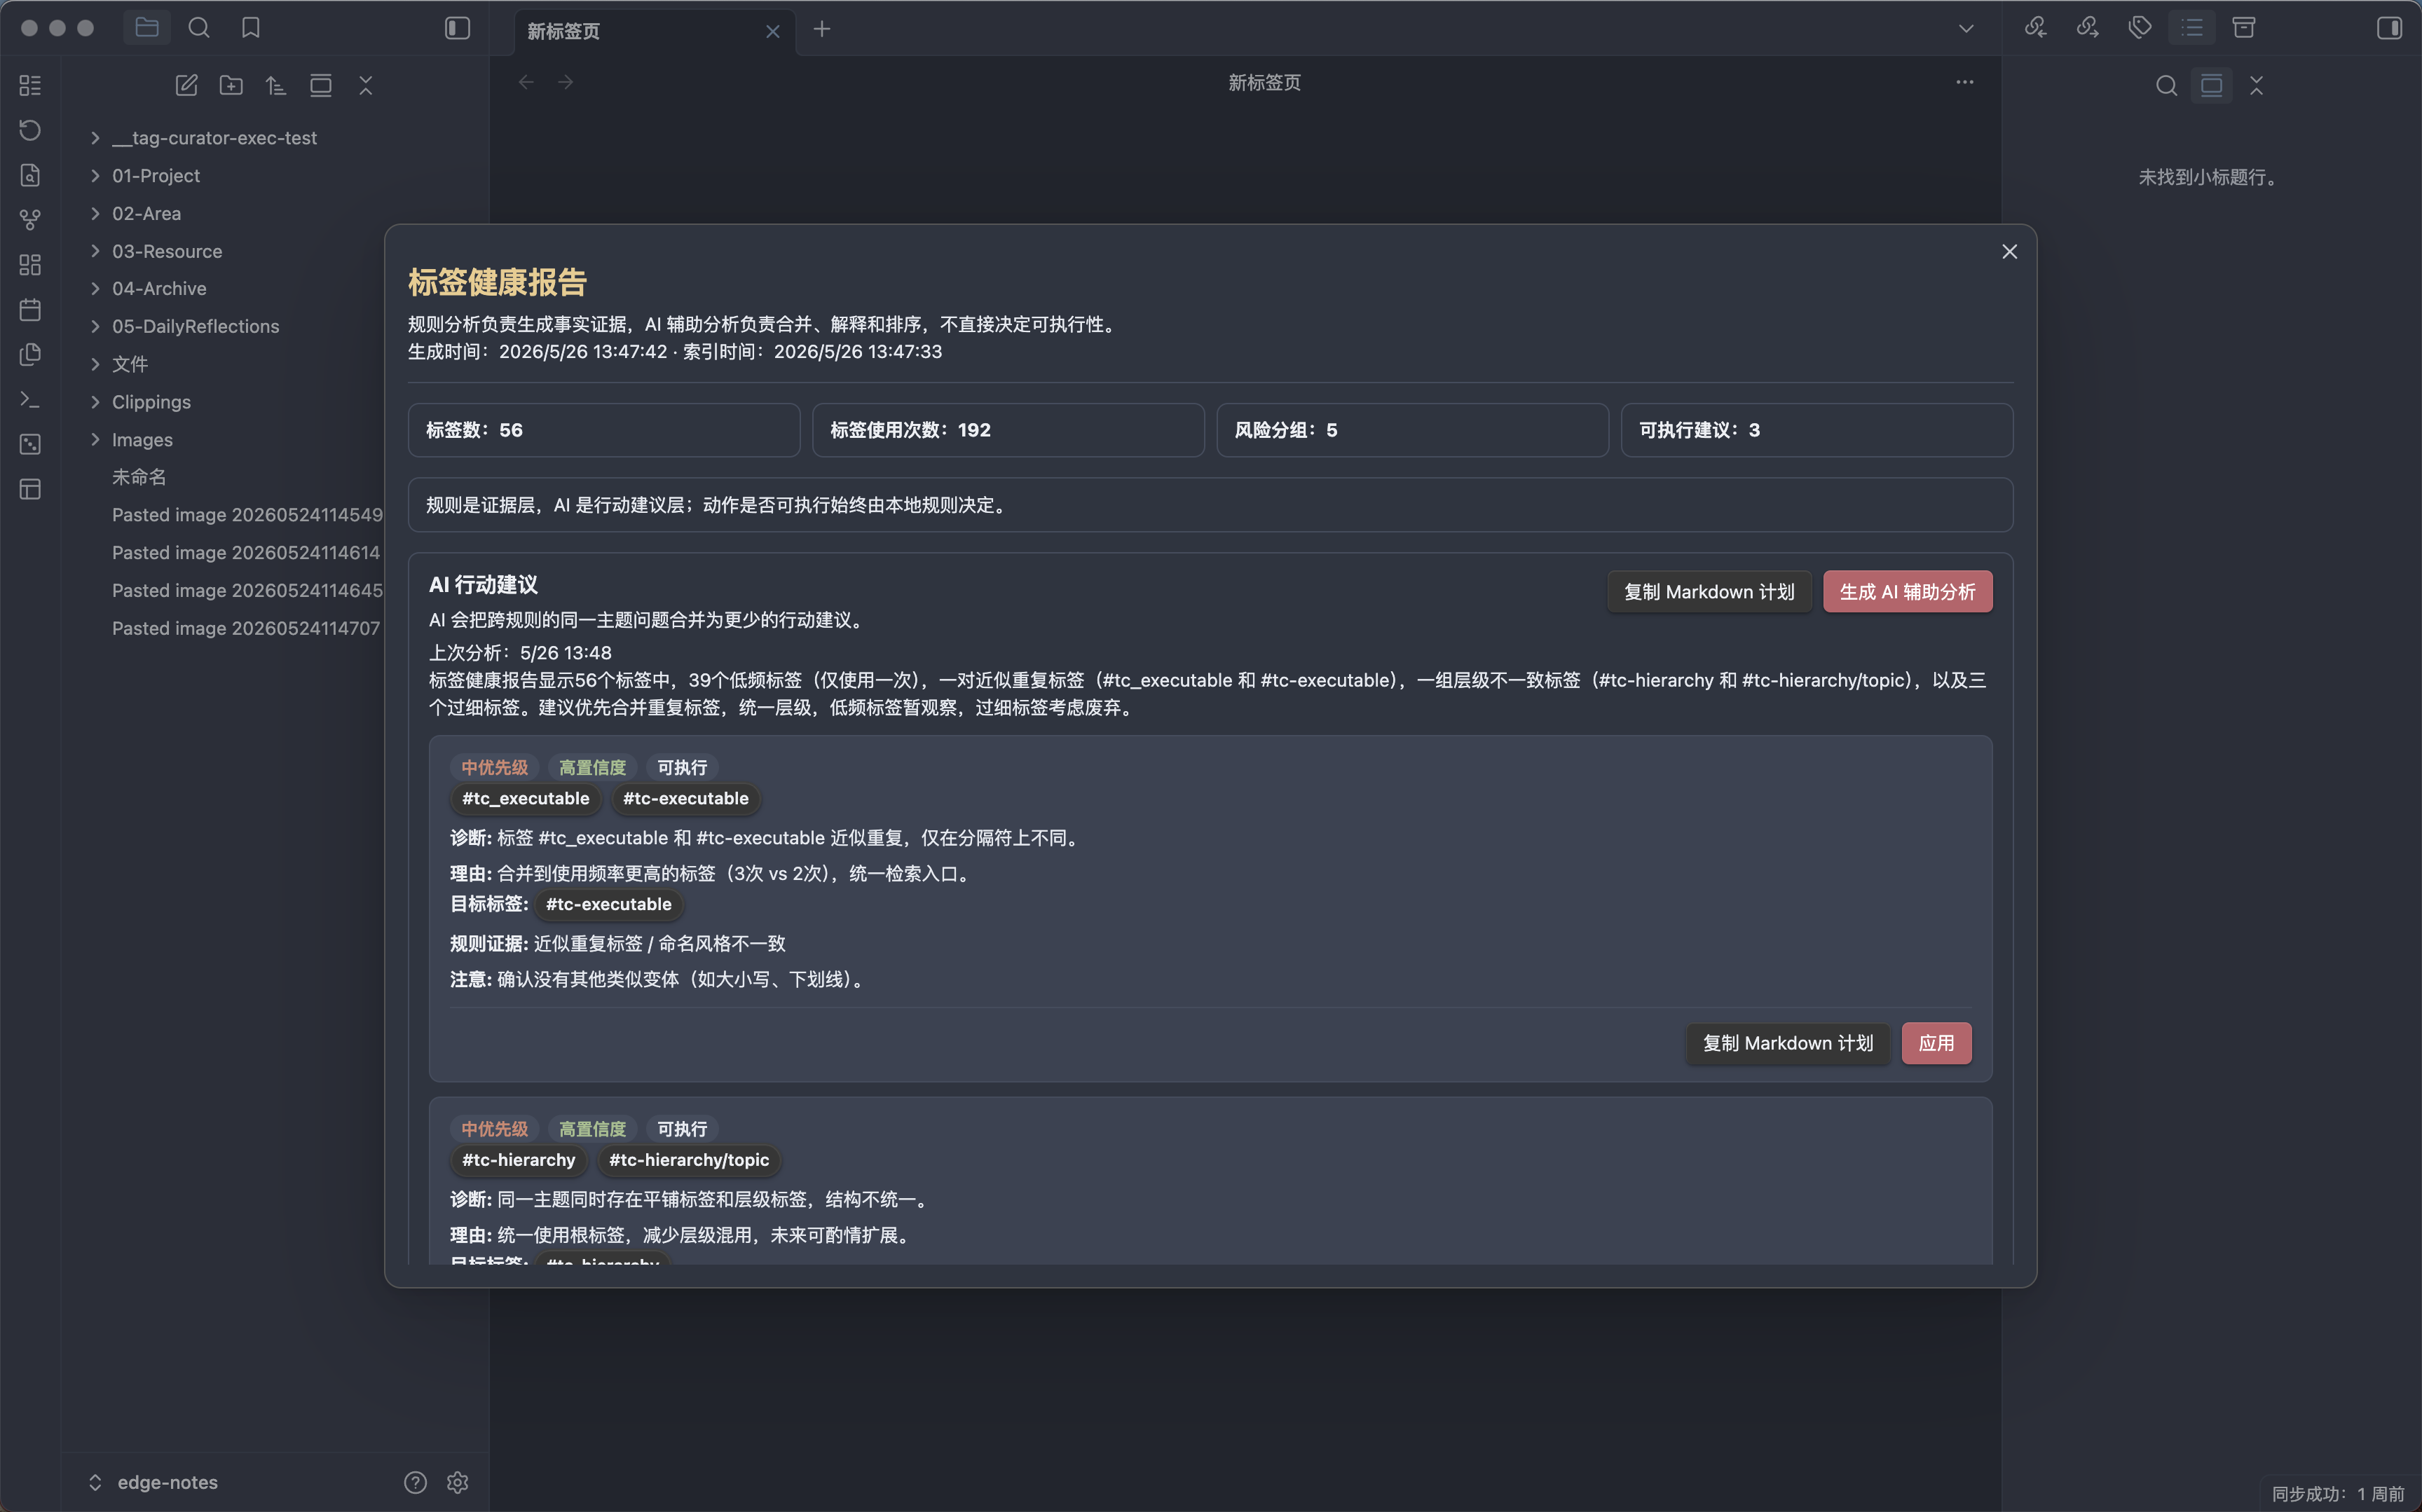The image size is (2422, 1512).
Task: Click auto-reveal current file icon
Action: click(x=321, y=85)
